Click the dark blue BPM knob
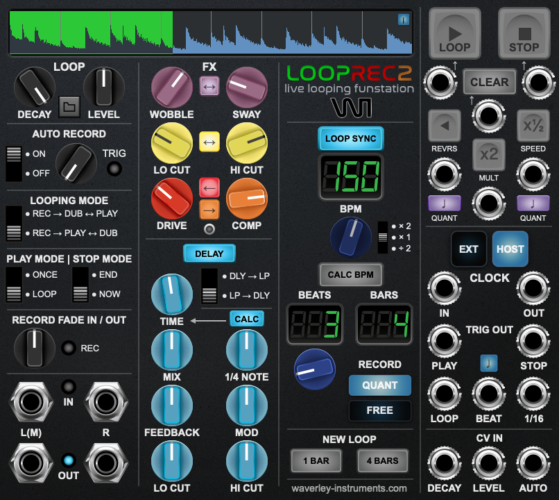The width and height of the screenshot is (559, 500). pos(351,237)
